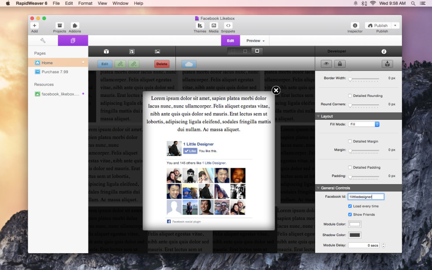Click the Facebook social plugin link
The image size is (432, 270).
click(186, 222)
